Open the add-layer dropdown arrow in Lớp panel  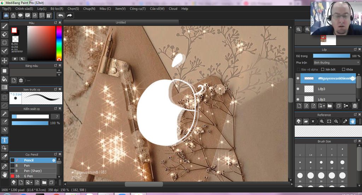(324, 106)
